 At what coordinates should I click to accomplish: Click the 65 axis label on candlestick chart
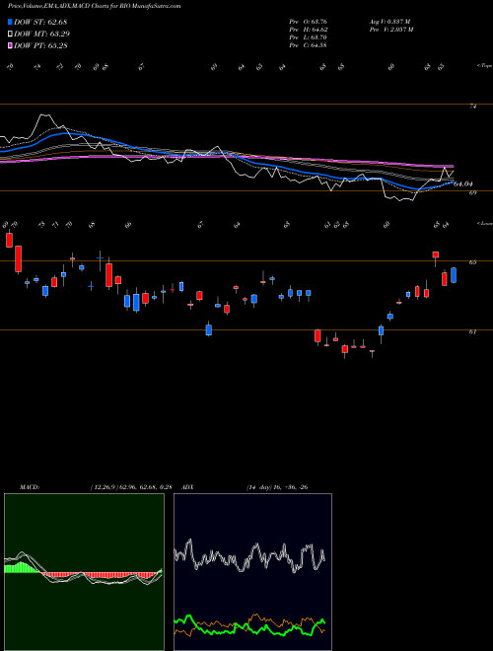coord(473,262)
